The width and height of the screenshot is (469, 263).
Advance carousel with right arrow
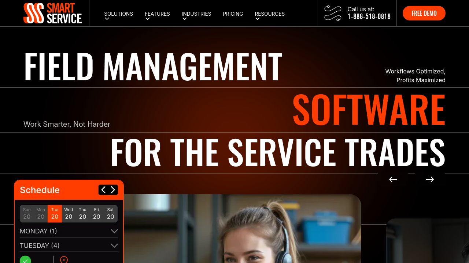430,179
